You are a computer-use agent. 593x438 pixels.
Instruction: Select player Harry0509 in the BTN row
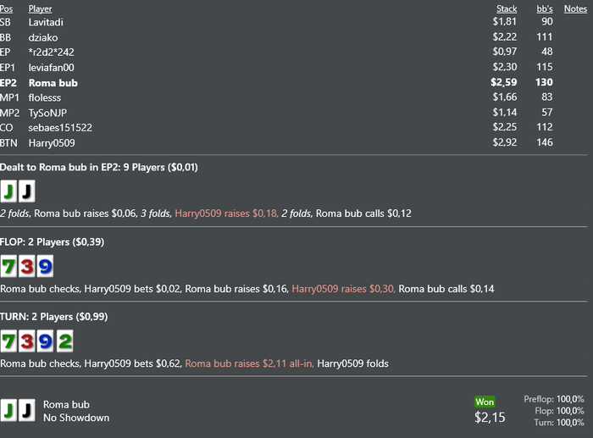point(52,143)
